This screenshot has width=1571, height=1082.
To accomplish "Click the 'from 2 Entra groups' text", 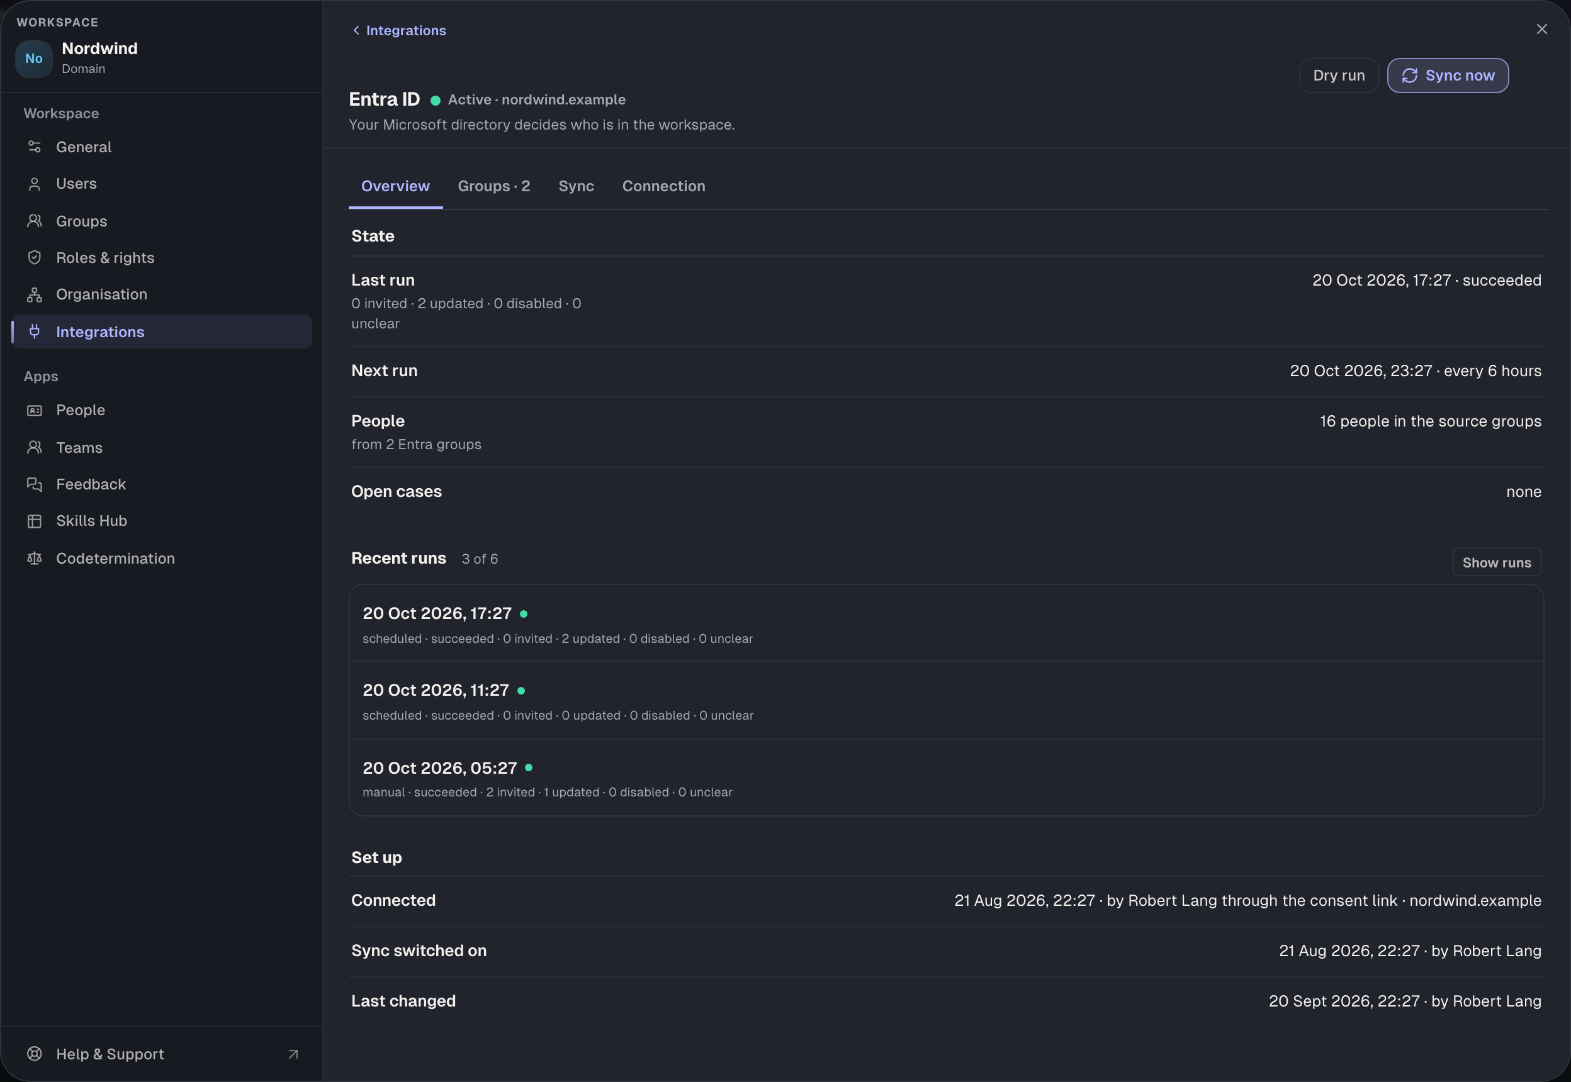I will (x=417, y=444).
